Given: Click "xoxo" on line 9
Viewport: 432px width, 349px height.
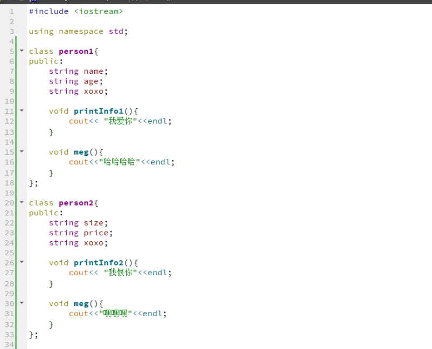Looking at the screenshot, I should [x=94, y=91].
